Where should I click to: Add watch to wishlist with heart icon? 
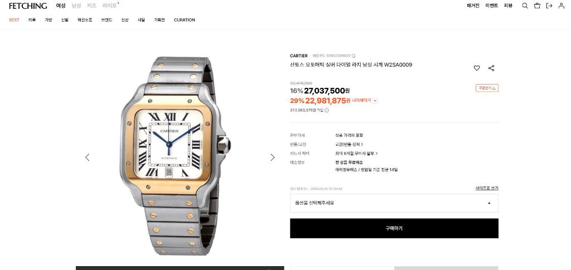click(477, 68)
